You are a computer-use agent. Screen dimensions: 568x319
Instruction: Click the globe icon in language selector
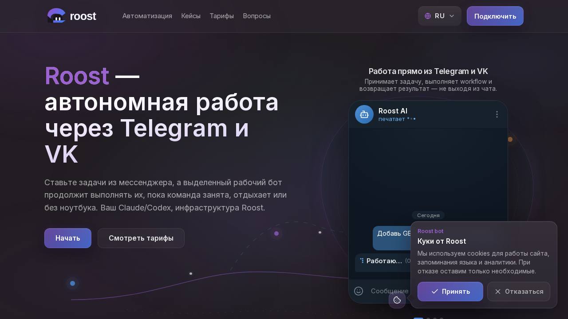click(x=428, y=16)
